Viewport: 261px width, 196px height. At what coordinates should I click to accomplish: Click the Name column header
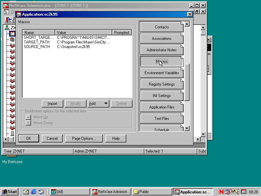tap(38, 32)
